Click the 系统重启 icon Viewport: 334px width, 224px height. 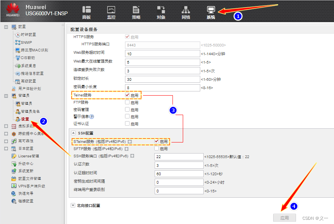[18, 66]
